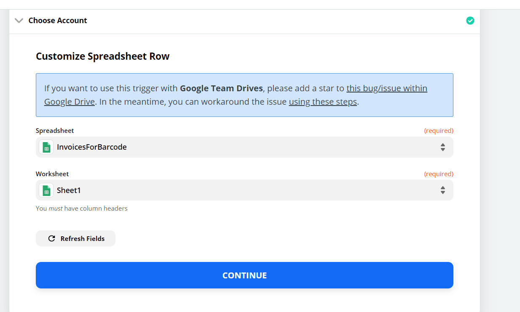This screenshot has width=520, height=312.
Task: Click the Choose Account header title
Action: click(x=58, y=21)
